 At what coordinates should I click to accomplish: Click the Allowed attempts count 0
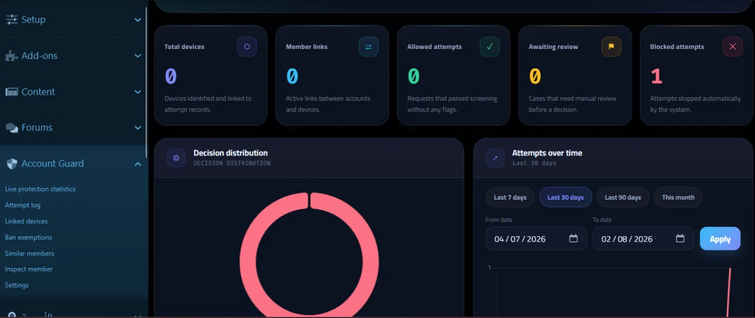pyautogui.click(x=413, y=76)
